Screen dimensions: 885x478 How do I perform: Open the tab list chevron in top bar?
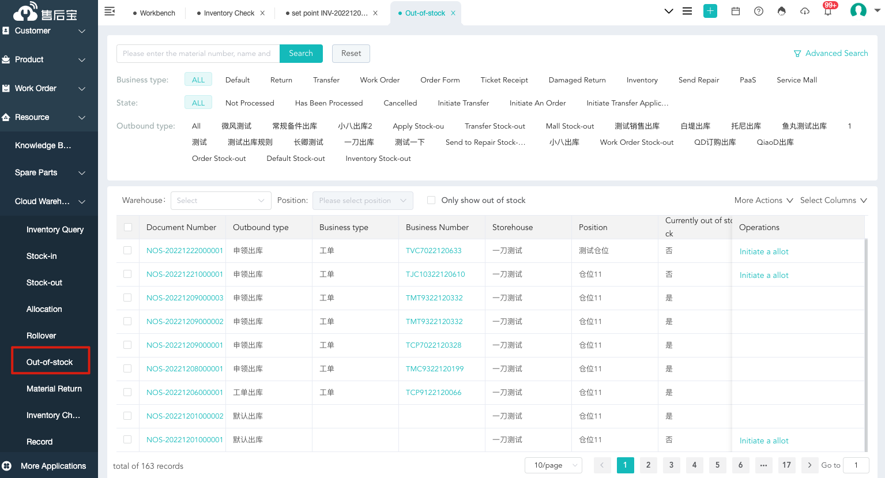click(x=669, y=11)
